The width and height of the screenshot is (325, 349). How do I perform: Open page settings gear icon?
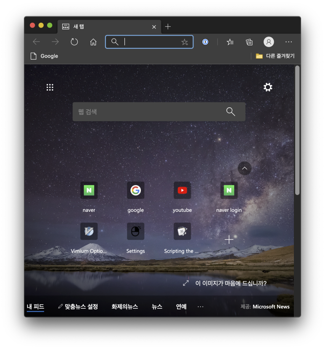[x=268, y=87]
